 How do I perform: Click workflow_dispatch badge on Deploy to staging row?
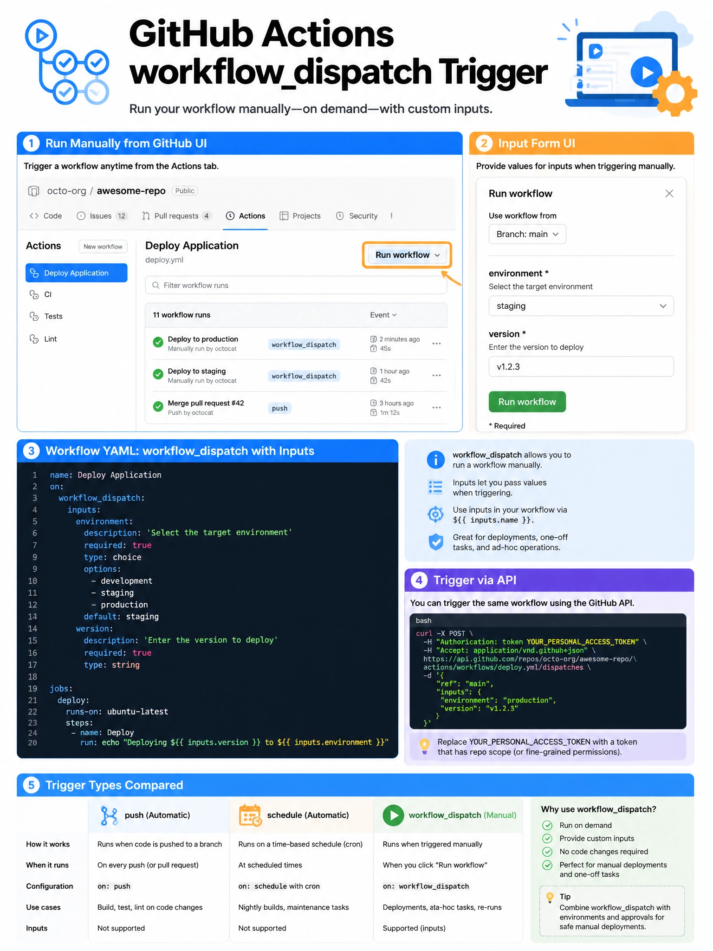pyautogui.click(x=304, y=376)
